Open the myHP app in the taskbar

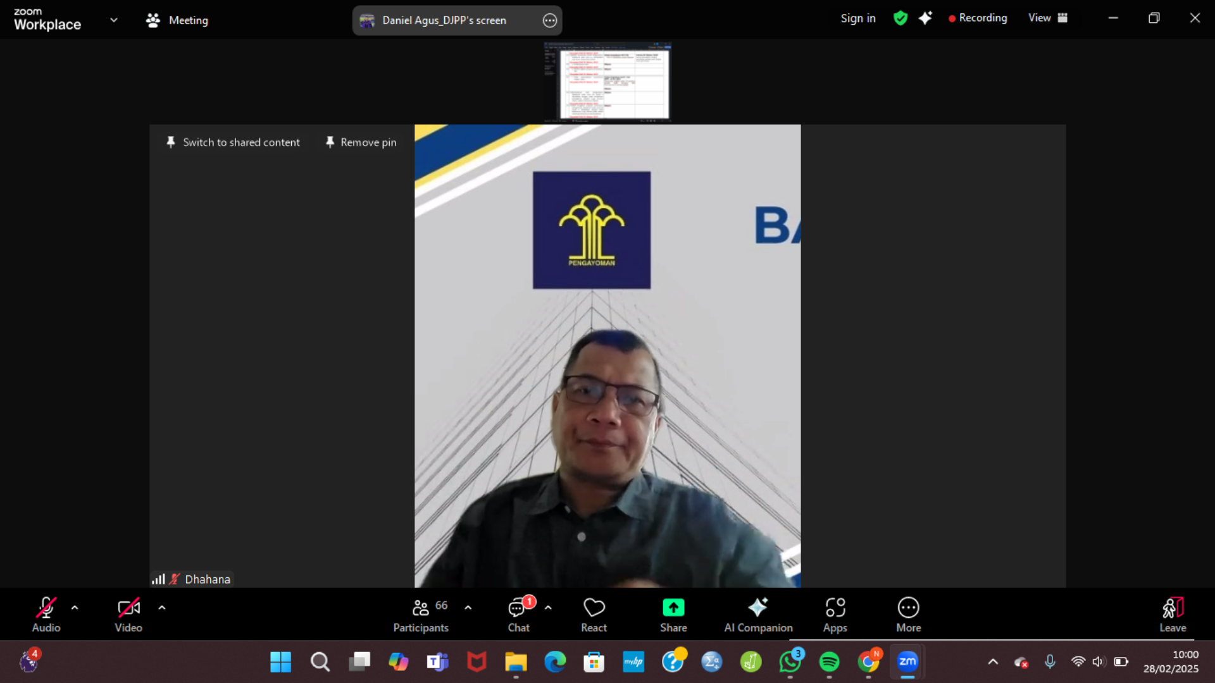pyautogui.click(x=633, y=662)
